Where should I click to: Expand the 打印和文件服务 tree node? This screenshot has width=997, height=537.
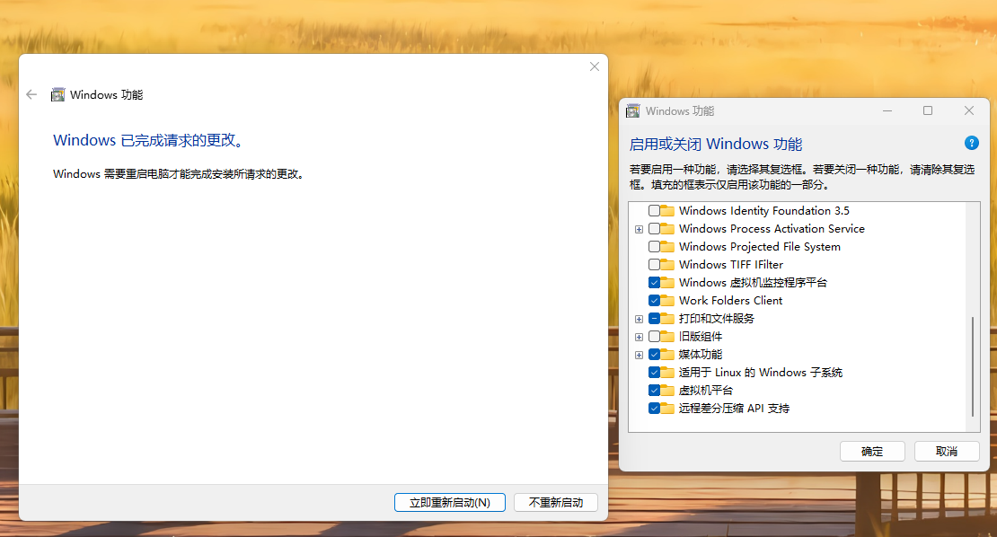point(639,319)
